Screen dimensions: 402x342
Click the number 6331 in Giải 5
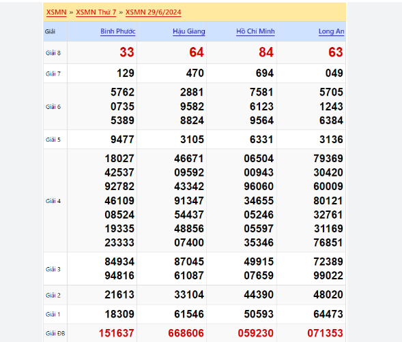[x=262, y=140]
